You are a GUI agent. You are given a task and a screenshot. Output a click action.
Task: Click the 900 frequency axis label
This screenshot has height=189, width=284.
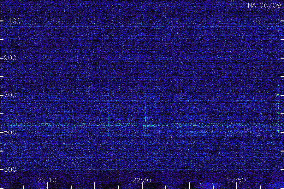tap(10, 58)
